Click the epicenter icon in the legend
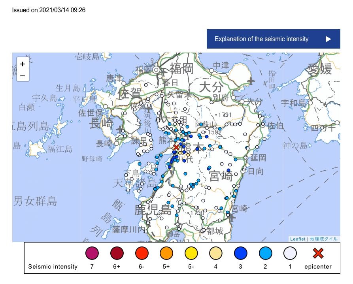 tap(318, 253)
